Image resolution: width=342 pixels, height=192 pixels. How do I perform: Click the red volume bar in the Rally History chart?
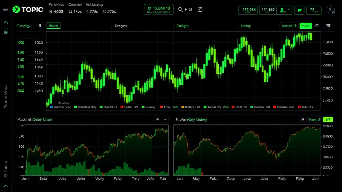[x=202, y=173]
